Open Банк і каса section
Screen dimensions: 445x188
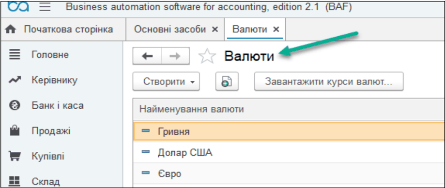click(x=57, y=106)
